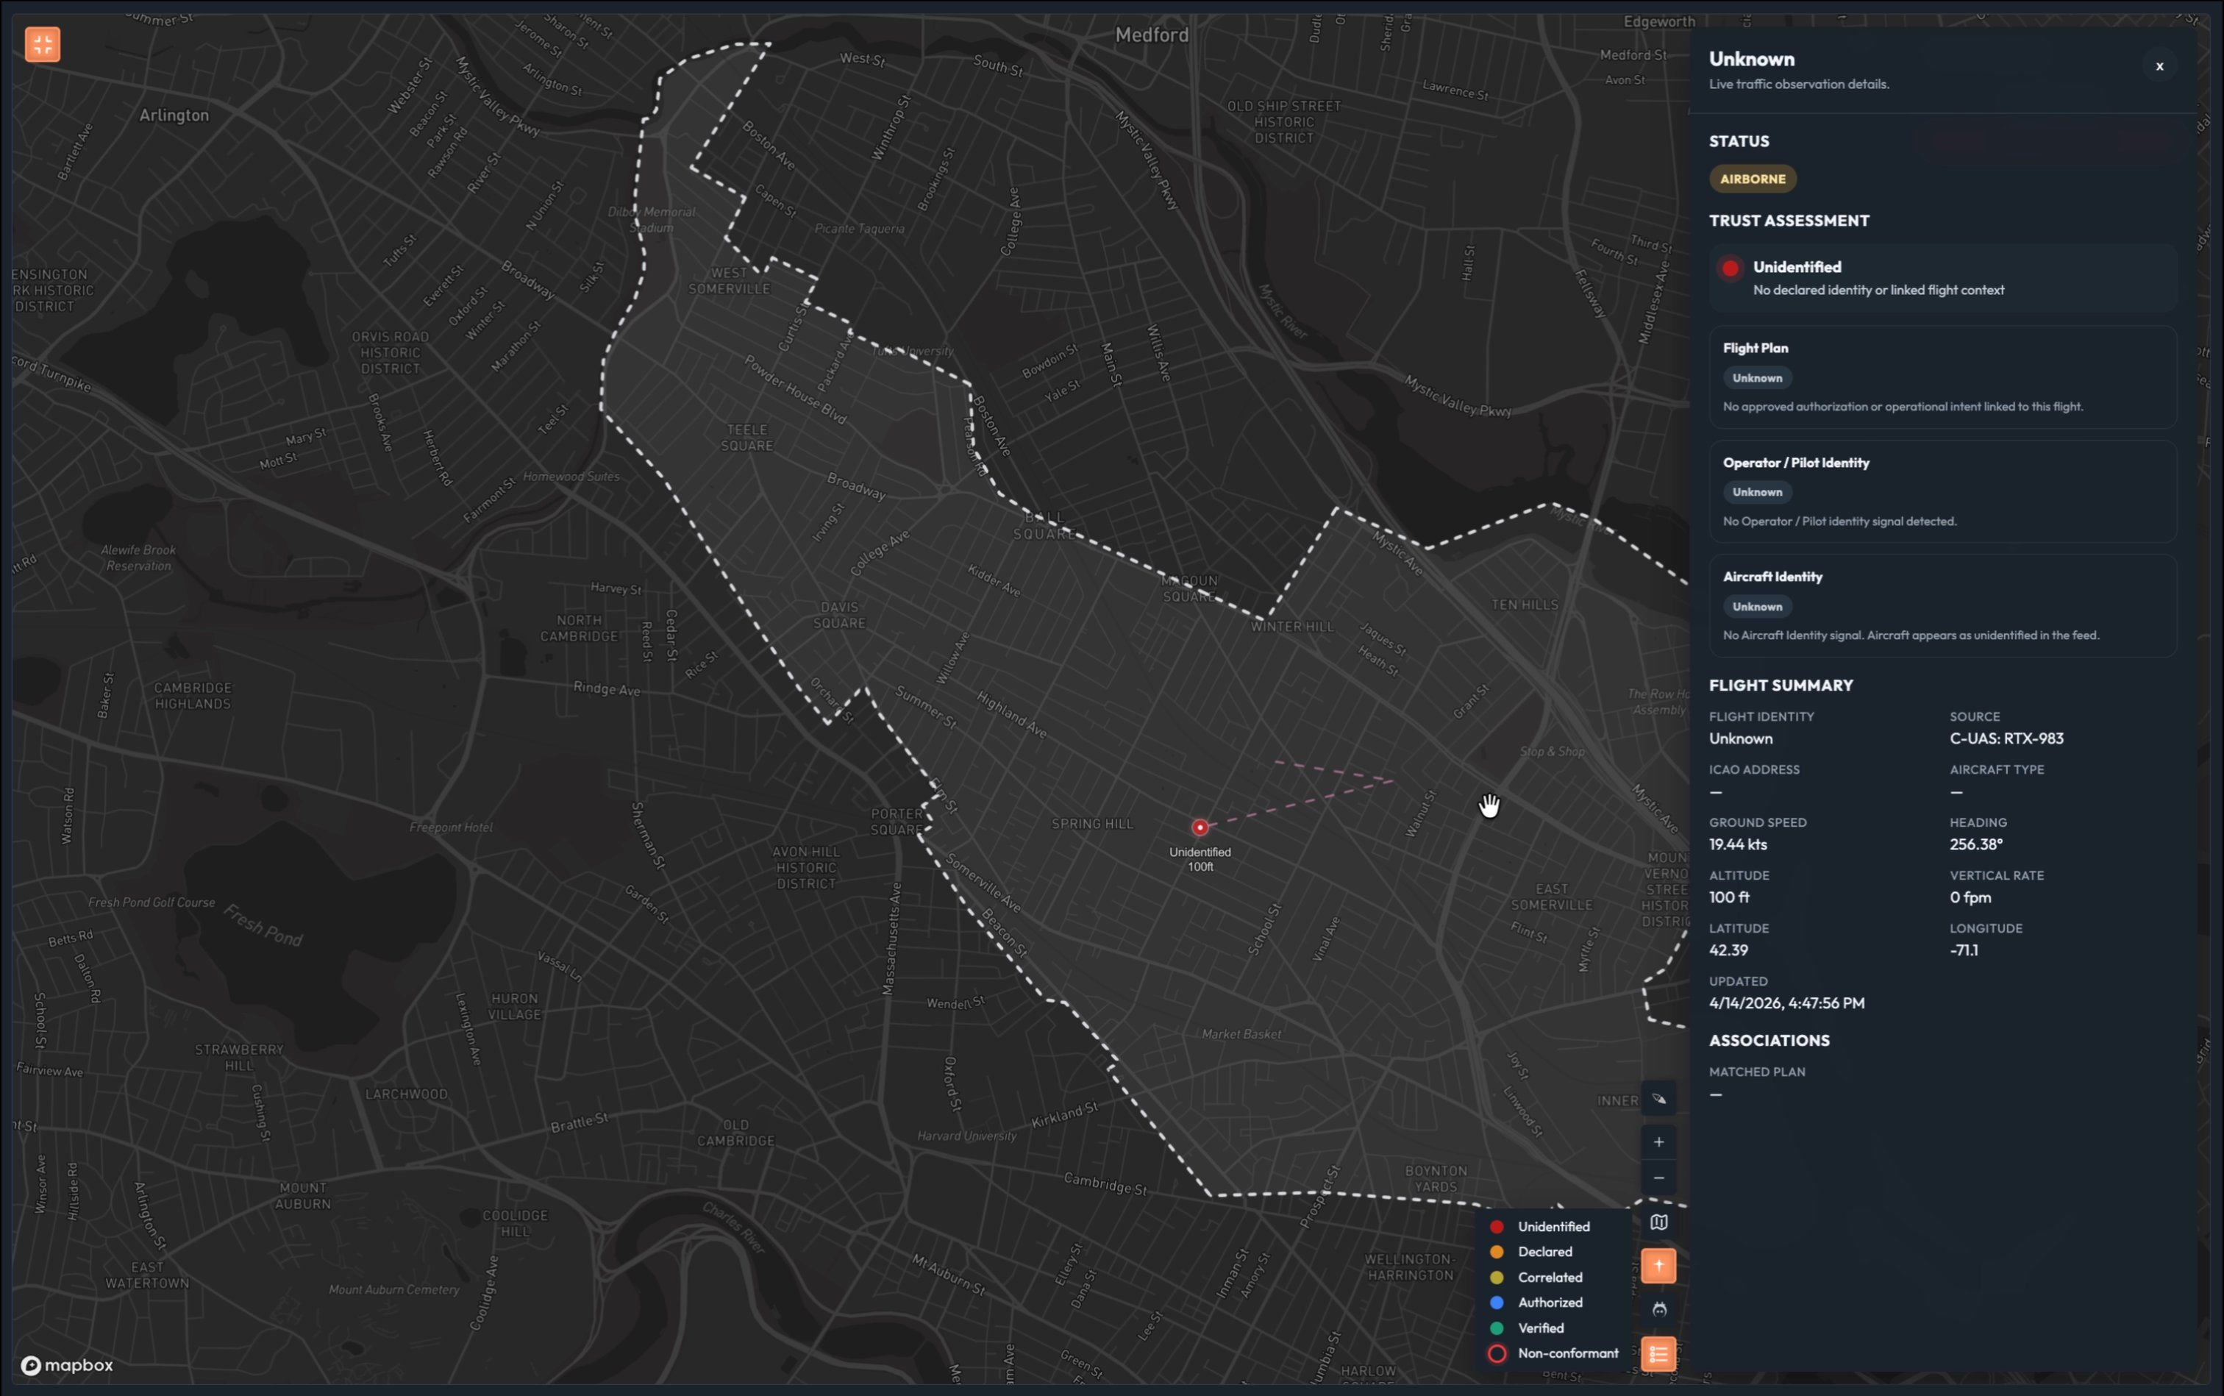Screen dimensions: 2224x1396
Task: Close the Unknown traffic details panel
Action: click(2159, 66)
